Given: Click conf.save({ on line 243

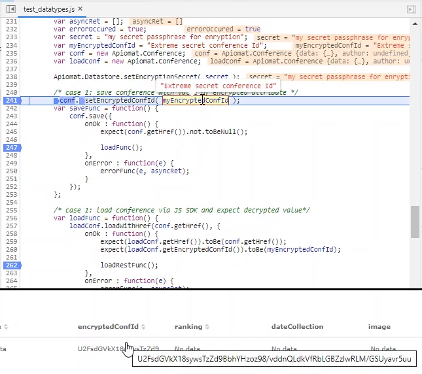Looking at the screenshot, I should click(90, 116).
